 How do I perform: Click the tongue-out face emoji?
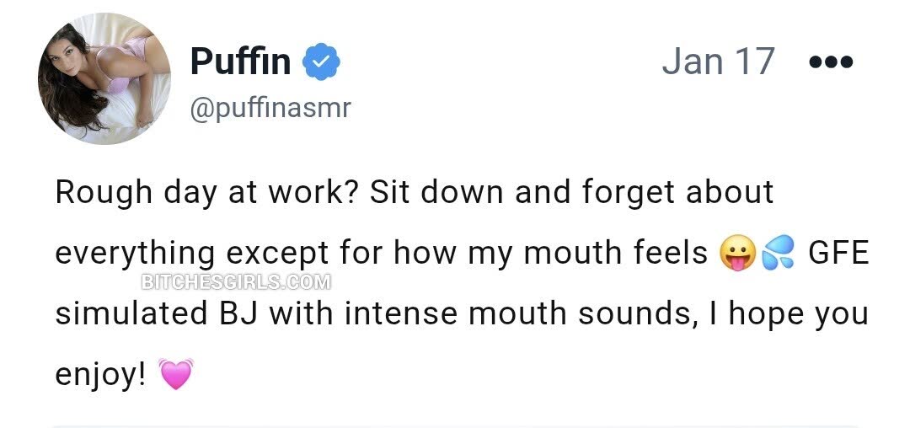(x=737, y=254)
